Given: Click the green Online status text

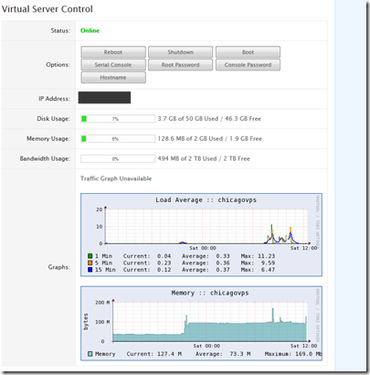Looking at the screenshot, I should (90, 30).
